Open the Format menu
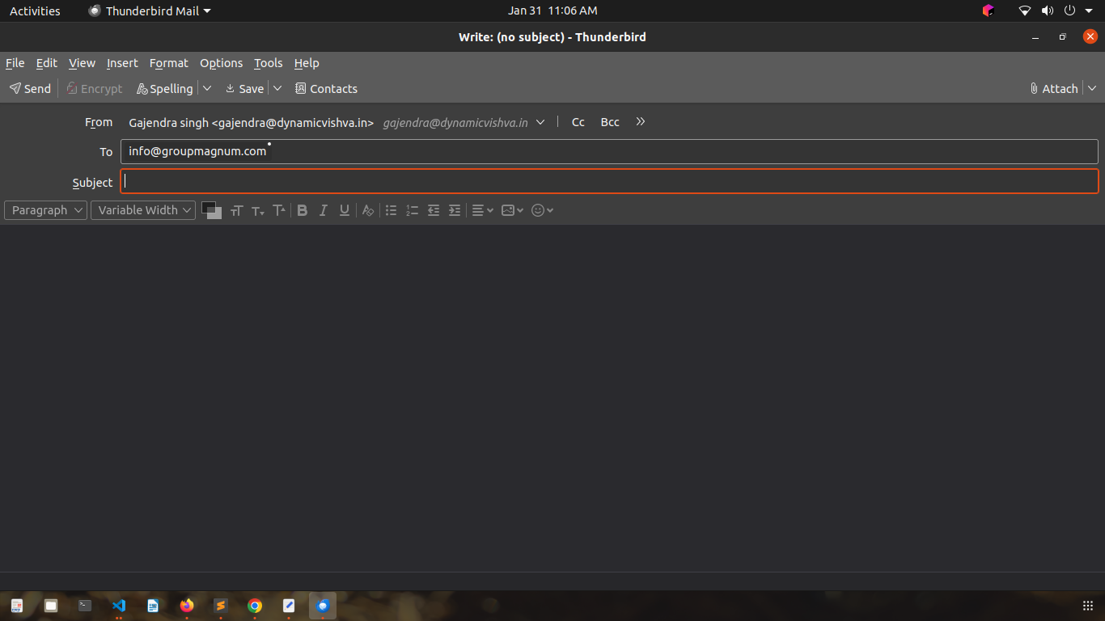The height and width of the screenshot is (621, 1105). tap(168, 63)
